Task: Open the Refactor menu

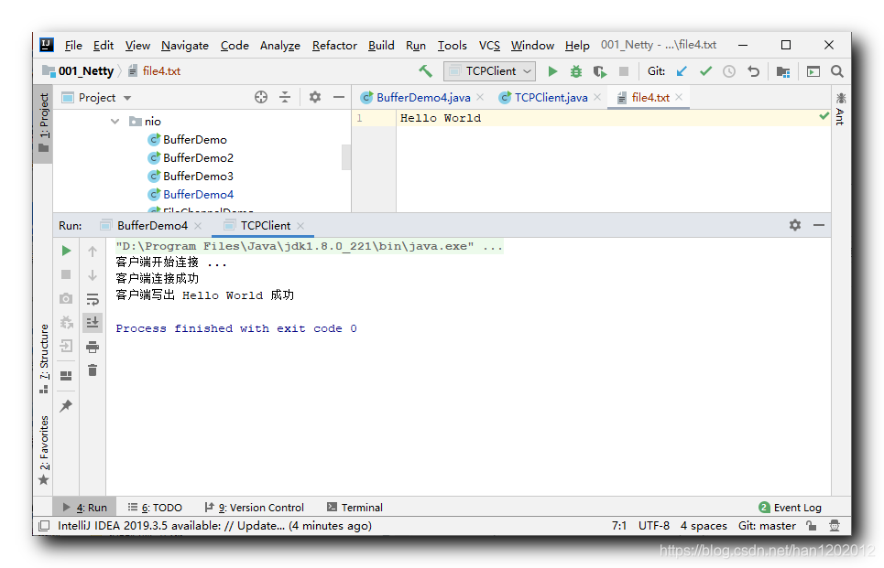Action: coord(334,46)
